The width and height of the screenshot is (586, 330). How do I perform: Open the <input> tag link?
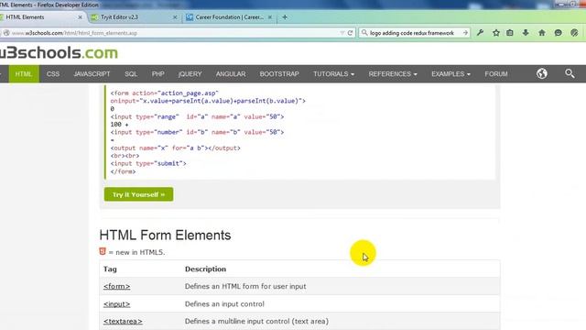click(116, 303)
